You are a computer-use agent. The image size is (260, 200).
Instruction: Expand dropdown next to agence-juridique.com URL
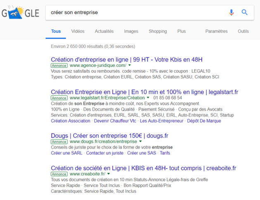pos(130,65)
